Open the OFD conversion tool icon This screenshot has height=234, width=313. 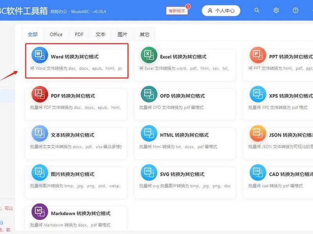click(149, 94)
